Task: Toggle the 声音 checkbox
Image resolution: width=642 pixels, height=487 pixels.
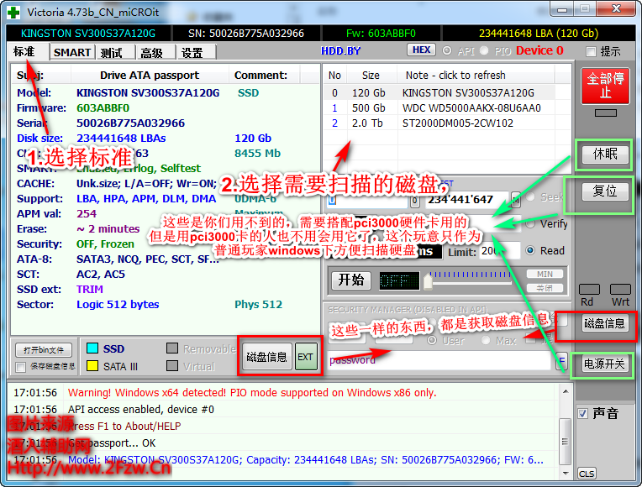Action: (582, 413)
